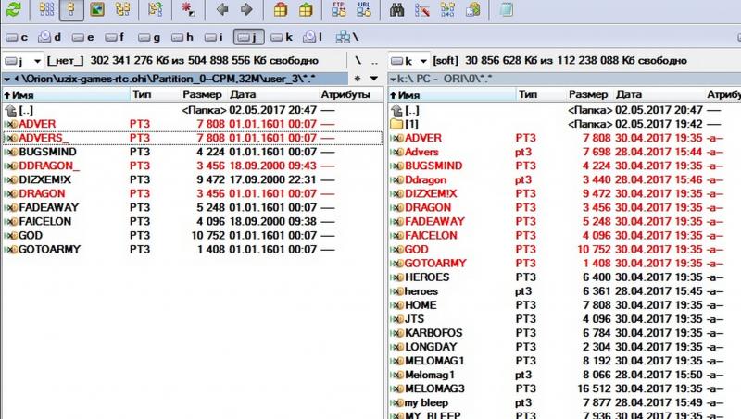Go back using the left arrow icon

[222, 10]
